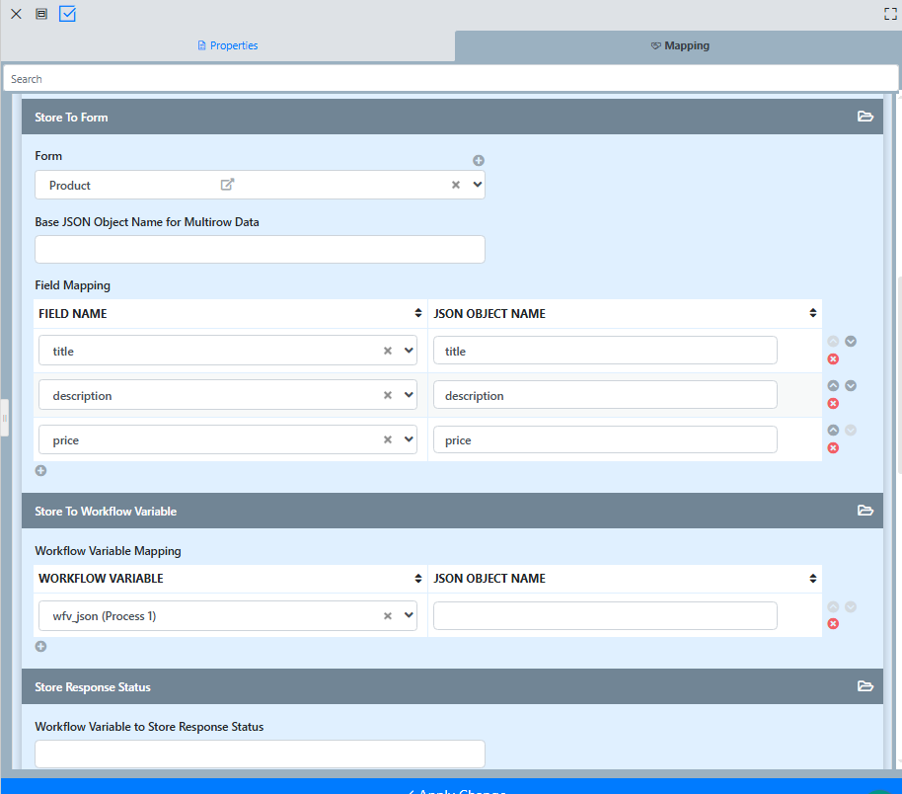Click the list view icon beside the X
The width and height of the screenshot is (902, 794).
pos(41,14)
